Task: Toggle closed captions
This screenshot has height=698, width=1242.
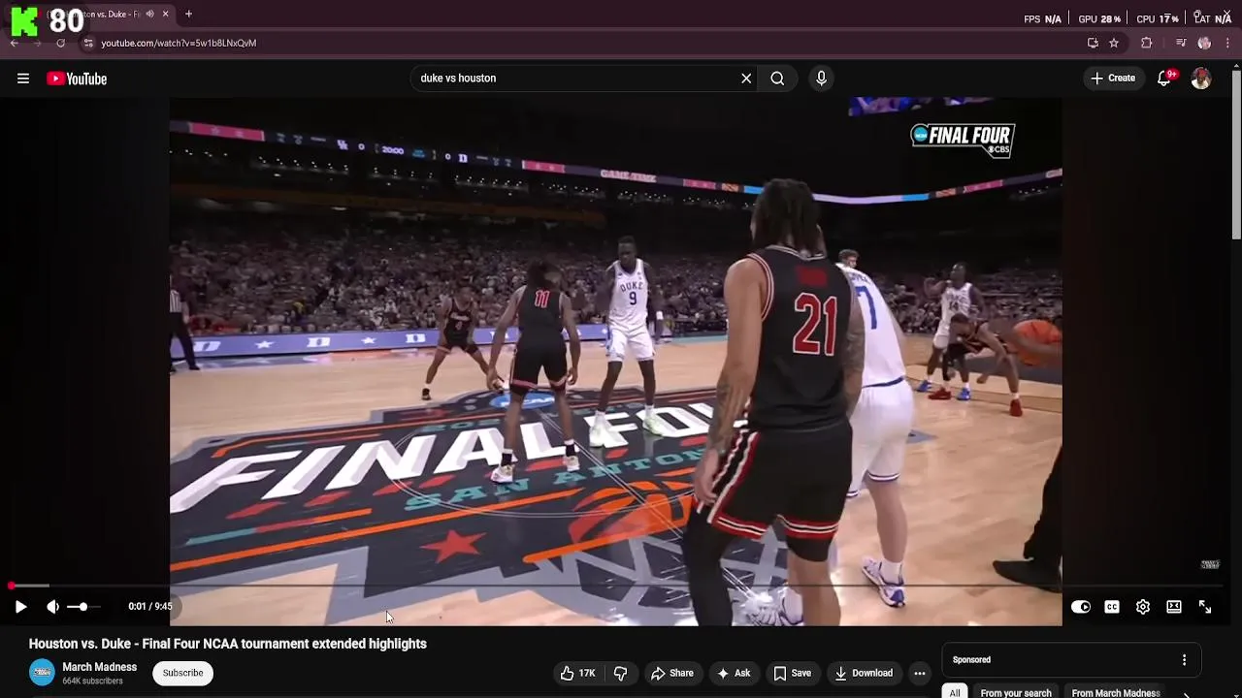Action: pyautogui.click(x=1112, y=607)
